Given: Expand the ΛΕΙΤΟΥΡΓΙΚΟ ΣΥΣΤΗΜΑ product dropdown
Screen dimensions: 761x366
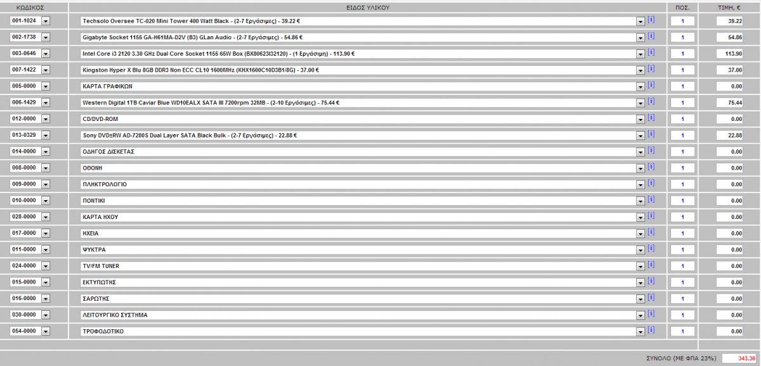Looking at the screenshot, I should click(640, 315).
